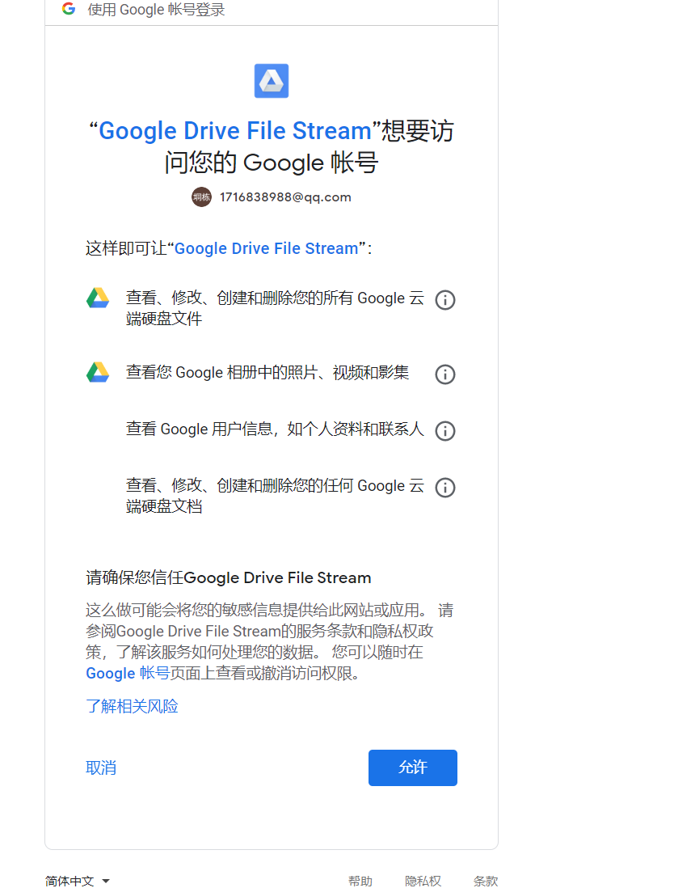
Task: Open the Google Drive File Stream link in heading
Action: coord(235,131)
